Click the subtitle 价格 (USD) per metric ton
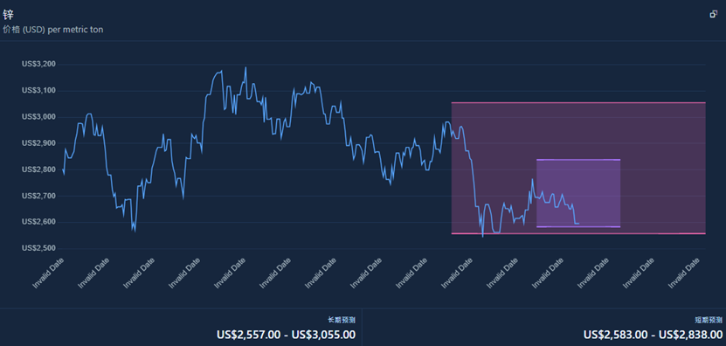 point(52,30)
